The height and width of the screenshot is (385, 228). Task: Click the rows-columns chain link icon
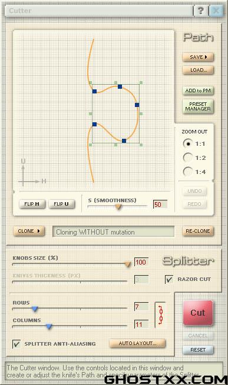(x=160, y=315)
